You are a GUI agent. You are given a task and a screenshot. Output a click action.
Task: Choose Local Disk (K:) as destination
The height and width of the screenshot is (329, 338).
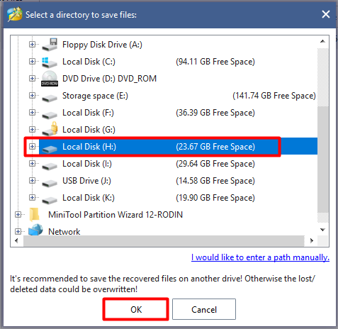click(x=89, y=198)
